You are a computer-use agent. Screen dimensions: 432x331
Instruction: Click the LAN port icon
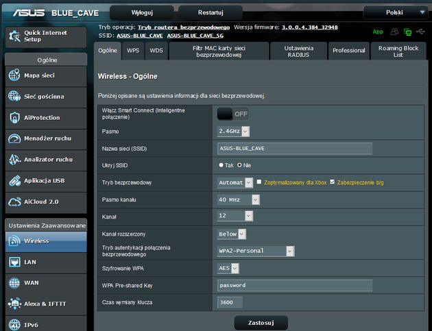point(14,262)
